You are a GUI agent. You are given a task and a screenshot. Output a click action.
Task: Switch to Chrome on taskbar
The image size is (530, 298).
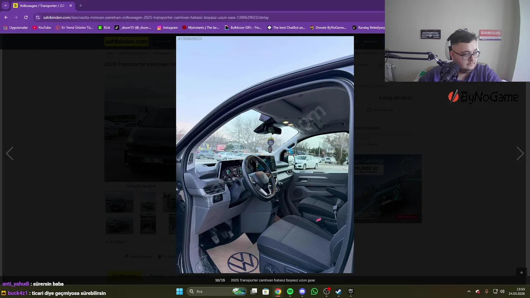(x=278, y=291)
